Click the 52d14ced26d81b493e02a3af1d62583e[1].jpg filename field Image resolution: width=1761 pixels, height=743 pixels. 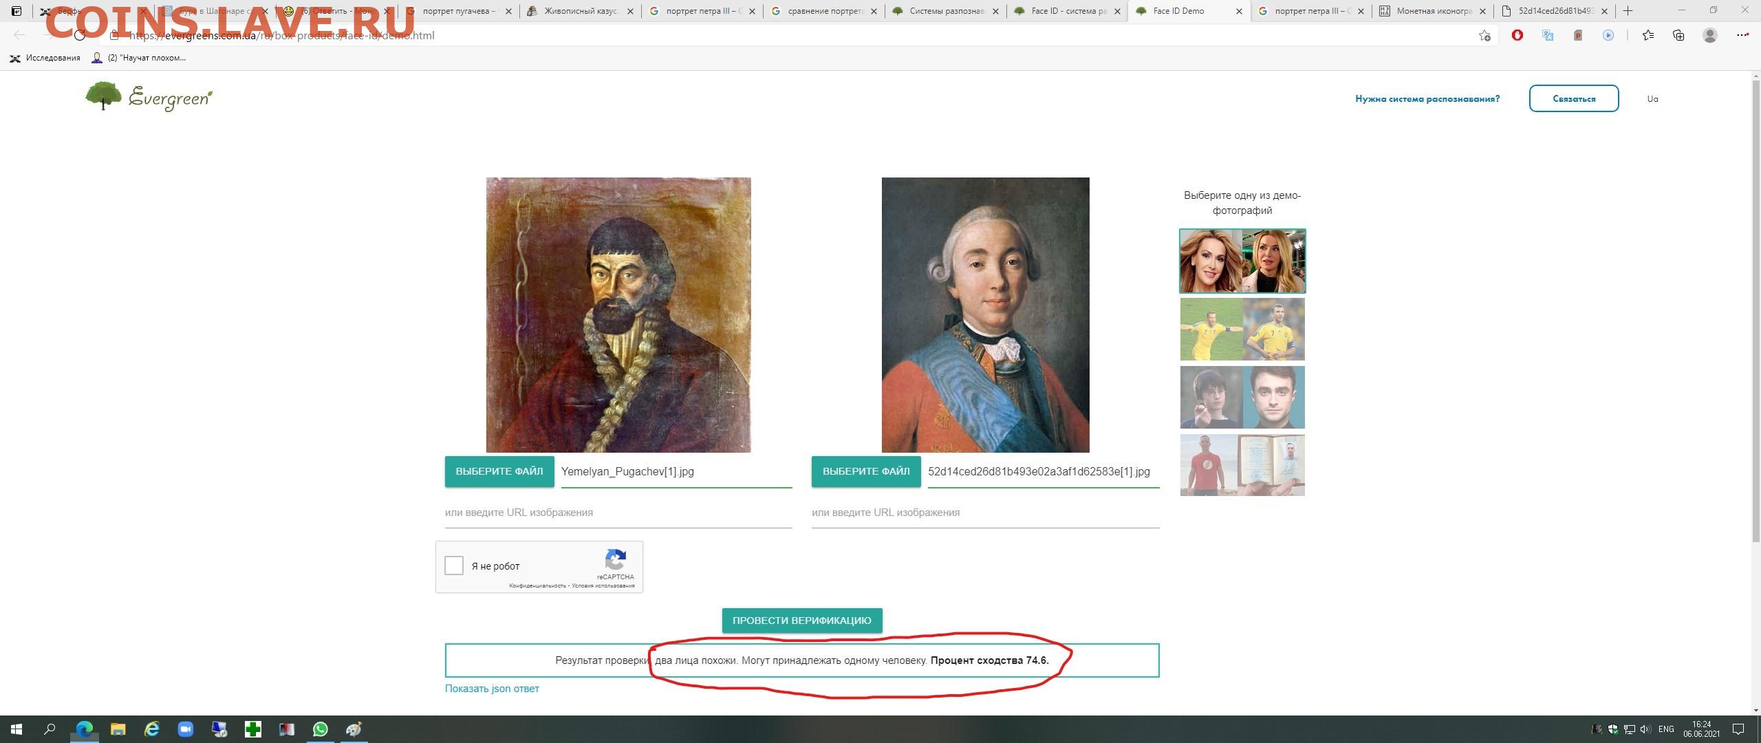[x=1044, y=472]
